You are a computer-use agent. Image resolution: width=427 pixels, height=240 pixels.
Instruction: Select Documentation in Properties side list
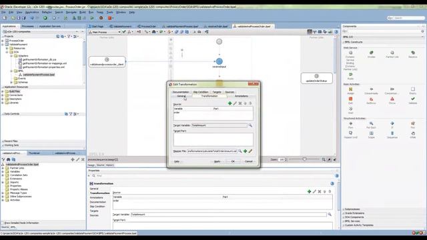coord(98,202)
